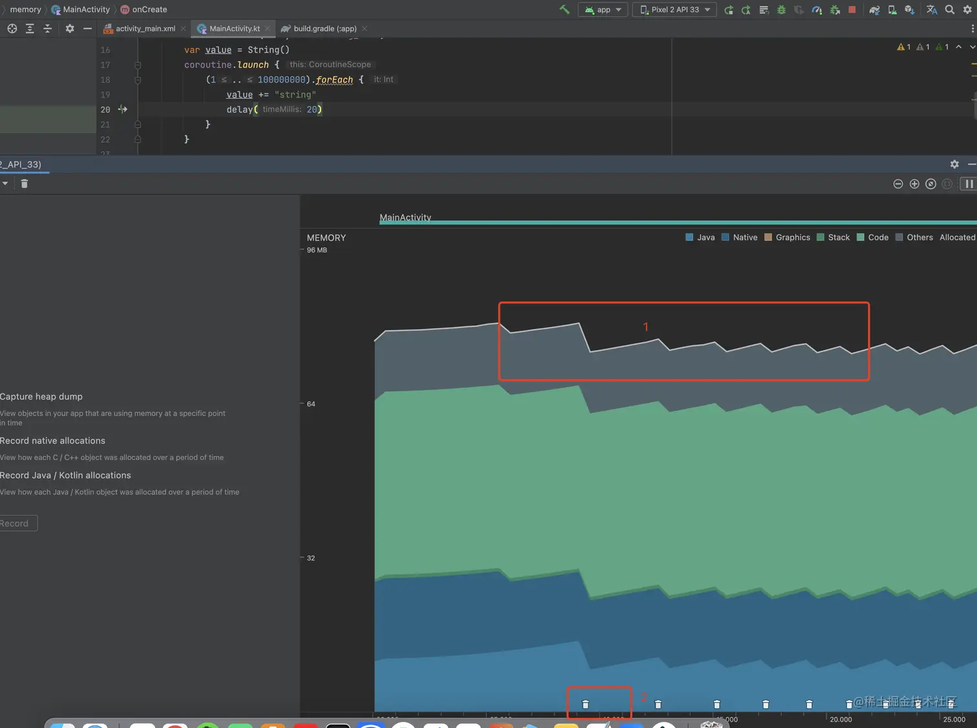
Task: Zoom out the profiler timeline
Action: (x=898, y=184)
